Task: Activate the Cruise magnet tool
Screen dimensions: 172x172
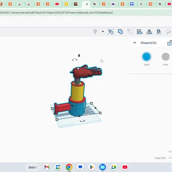Action: 159,32
